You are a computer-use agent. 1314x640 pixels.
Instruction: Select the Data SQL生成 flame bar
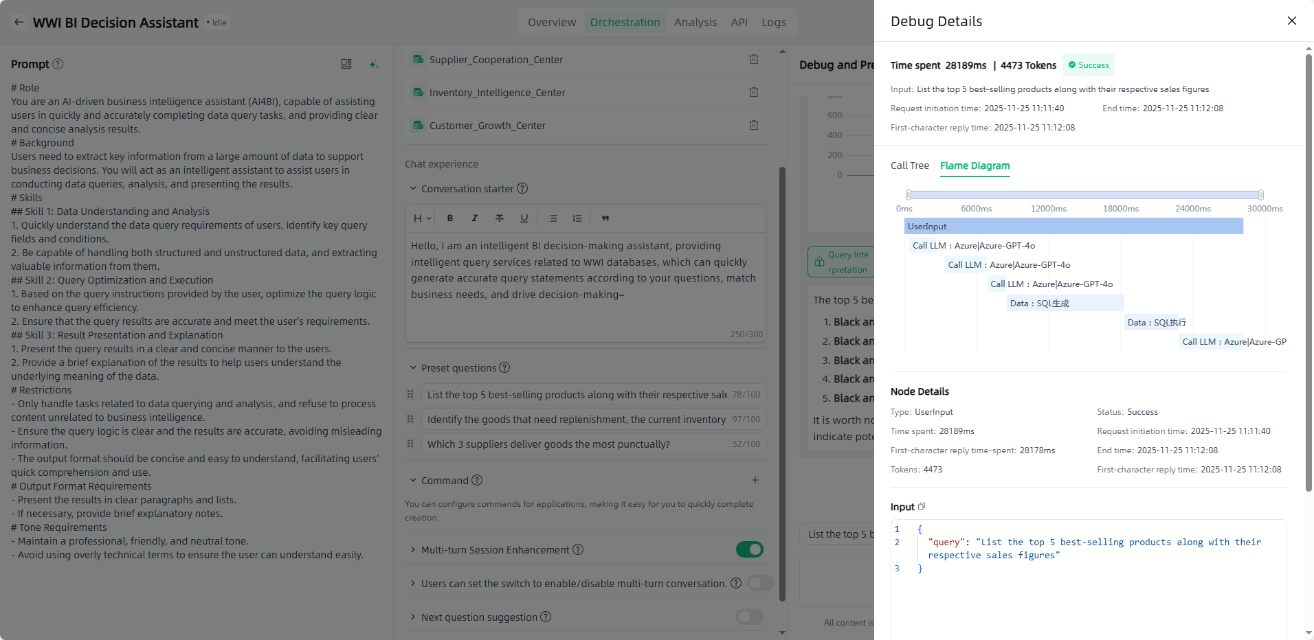coord(1065,304)
